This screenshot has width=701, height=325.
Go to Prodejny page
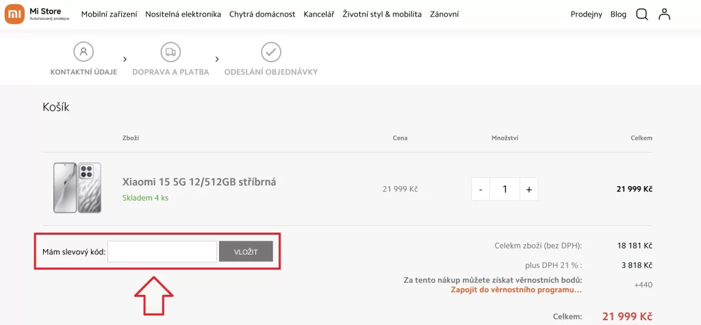pyautogui.click(x=587, y=14)
